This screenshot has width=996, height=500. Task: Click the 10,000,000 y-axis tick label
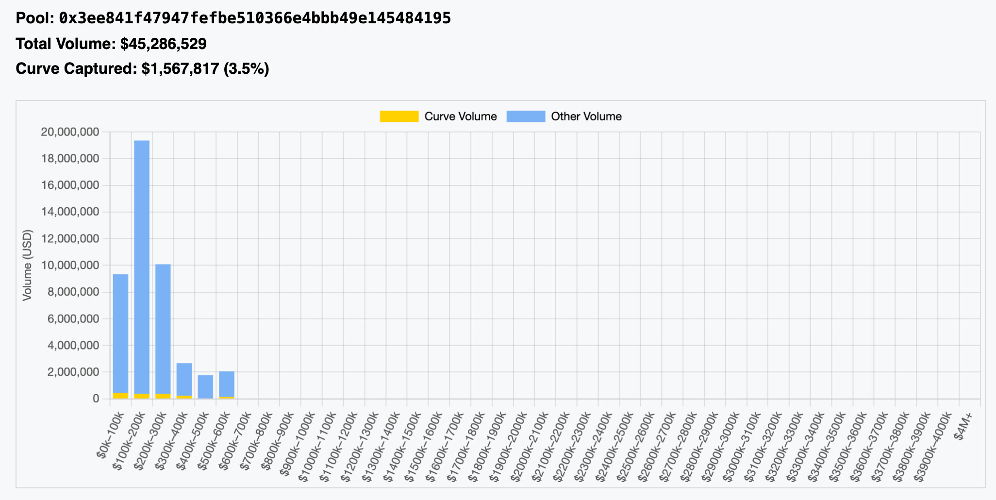(x=70, y=266)
